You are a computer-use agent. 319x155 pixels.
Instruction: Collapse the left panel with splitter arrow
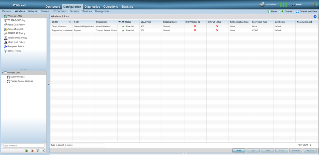click(49, 84)
